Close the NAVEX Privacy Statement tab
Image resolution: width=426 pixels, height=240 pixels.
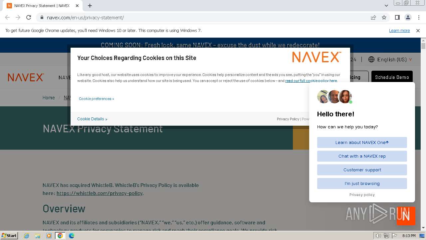tap(77, 6)
